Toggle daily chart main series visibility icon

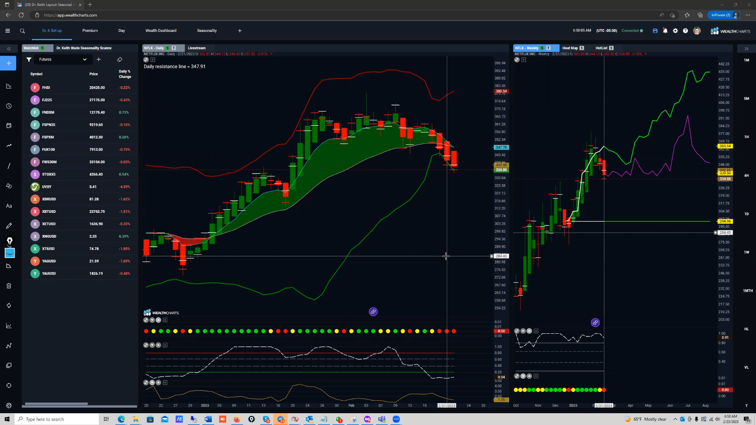[x=146, y=60]
